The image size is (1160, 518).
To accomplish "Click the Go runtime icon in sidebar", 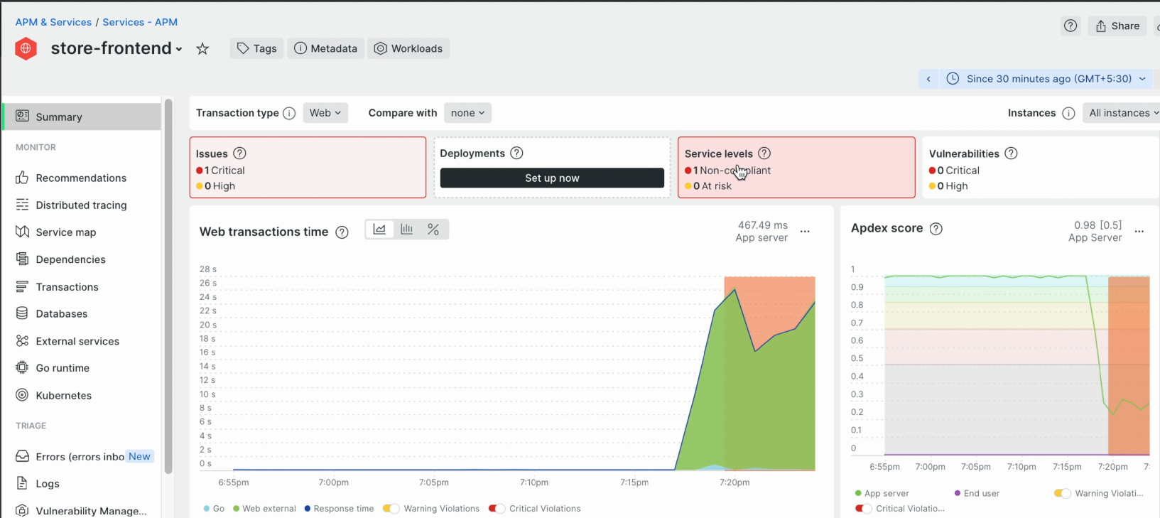I will point(22,367).
